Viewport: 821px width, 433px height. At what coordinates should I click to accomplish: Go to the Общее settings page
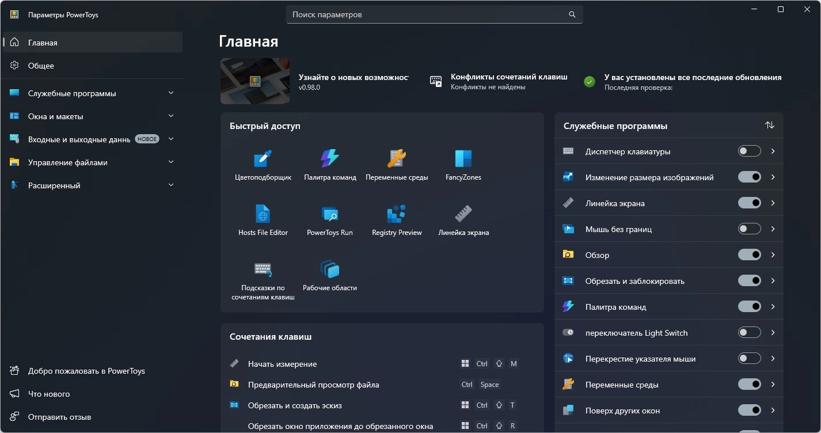coord(93,66)
